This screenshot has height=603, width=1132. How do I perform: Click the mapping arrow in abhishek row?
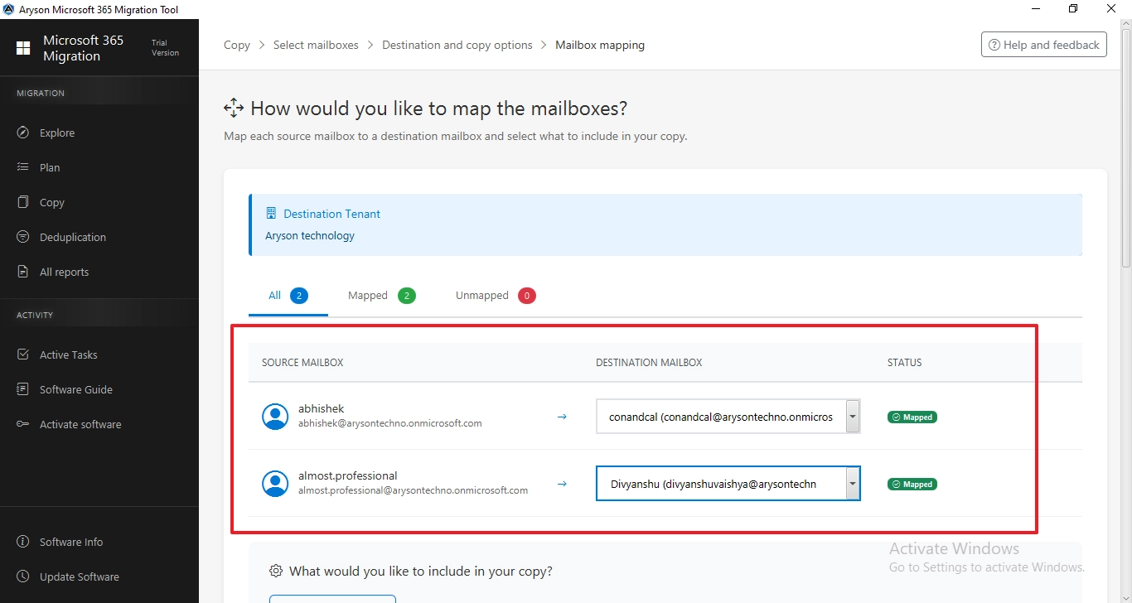tap(562, 417)
